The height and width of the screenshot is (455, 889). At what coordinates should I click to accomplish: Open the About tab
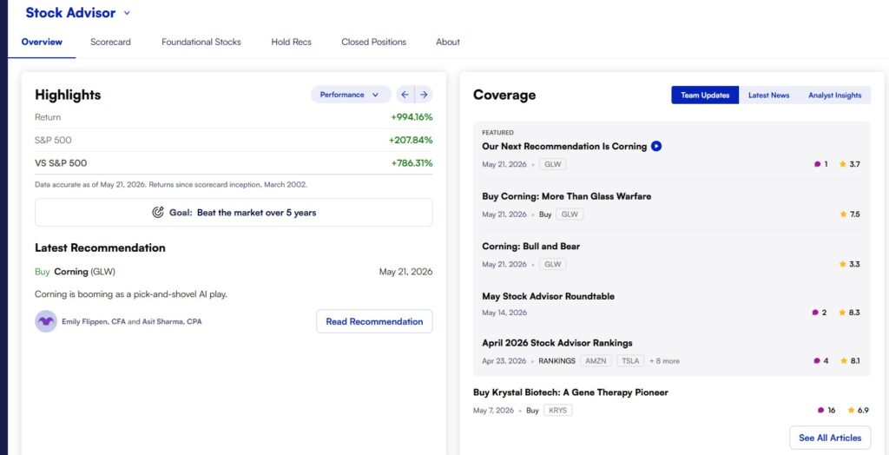click(x=448, y=42)
